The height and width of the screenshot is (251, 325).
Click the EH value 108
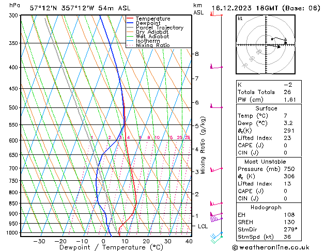(x=289, y=215)
